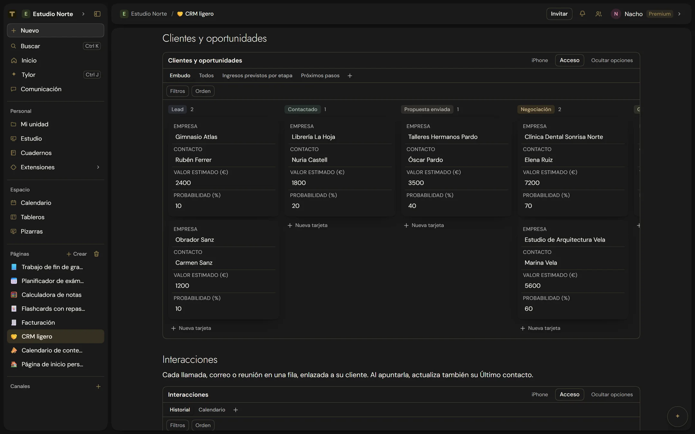Image resolution: width=695 pixels, height=434 pixels.
Task: Open the Nacho account menu chevron
Action: point(679,14)
